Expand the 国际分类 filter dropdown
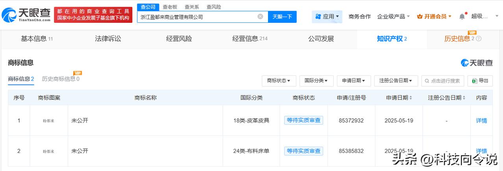 pyautogui.click(x=316, y=81)
